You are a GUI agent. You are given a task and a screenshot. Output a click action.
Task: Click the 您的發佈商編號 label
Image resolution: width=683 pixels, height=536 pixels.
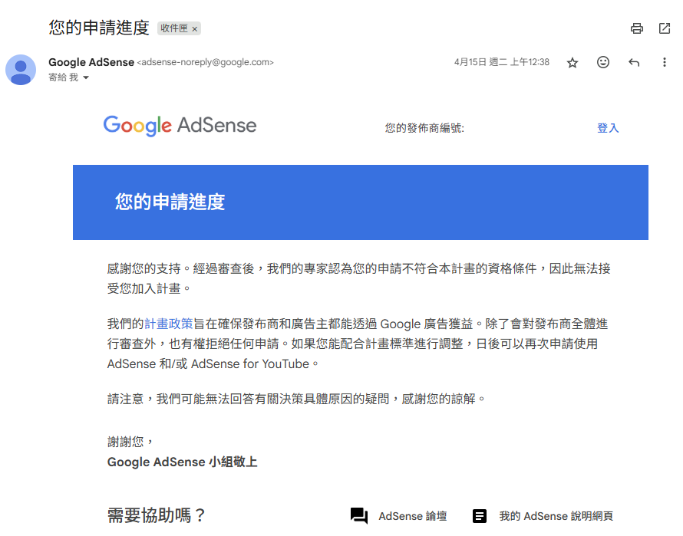click(x=424, y=128)
